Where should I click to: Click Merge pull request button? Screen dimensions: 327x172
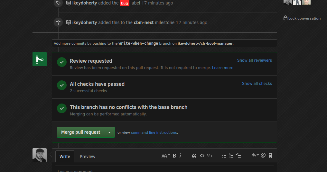tap(80, 132)
